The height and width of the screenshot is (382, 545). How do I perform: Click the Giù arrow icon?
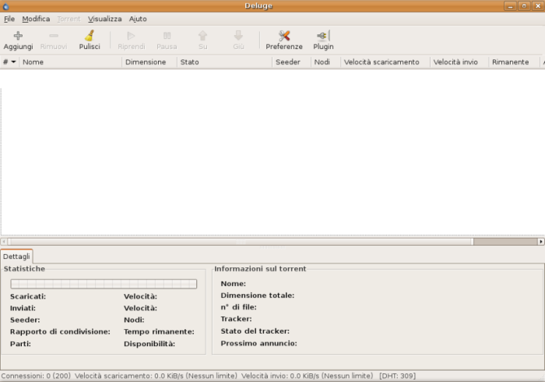(238, 35)
